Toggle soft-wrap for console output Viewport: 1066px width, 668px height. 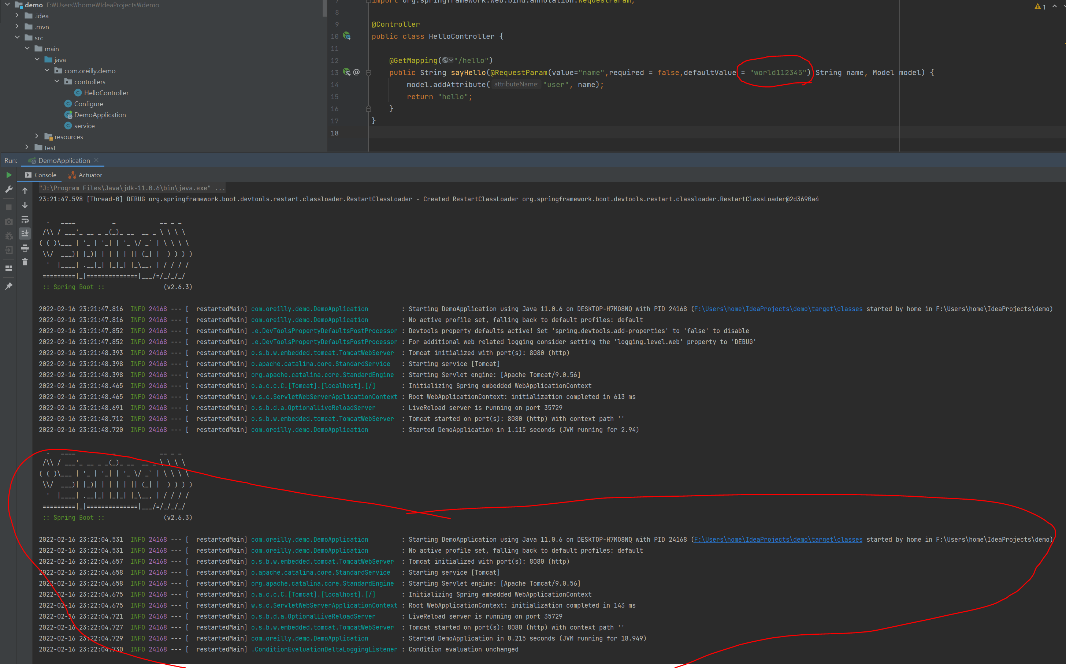tap(25, 220)
